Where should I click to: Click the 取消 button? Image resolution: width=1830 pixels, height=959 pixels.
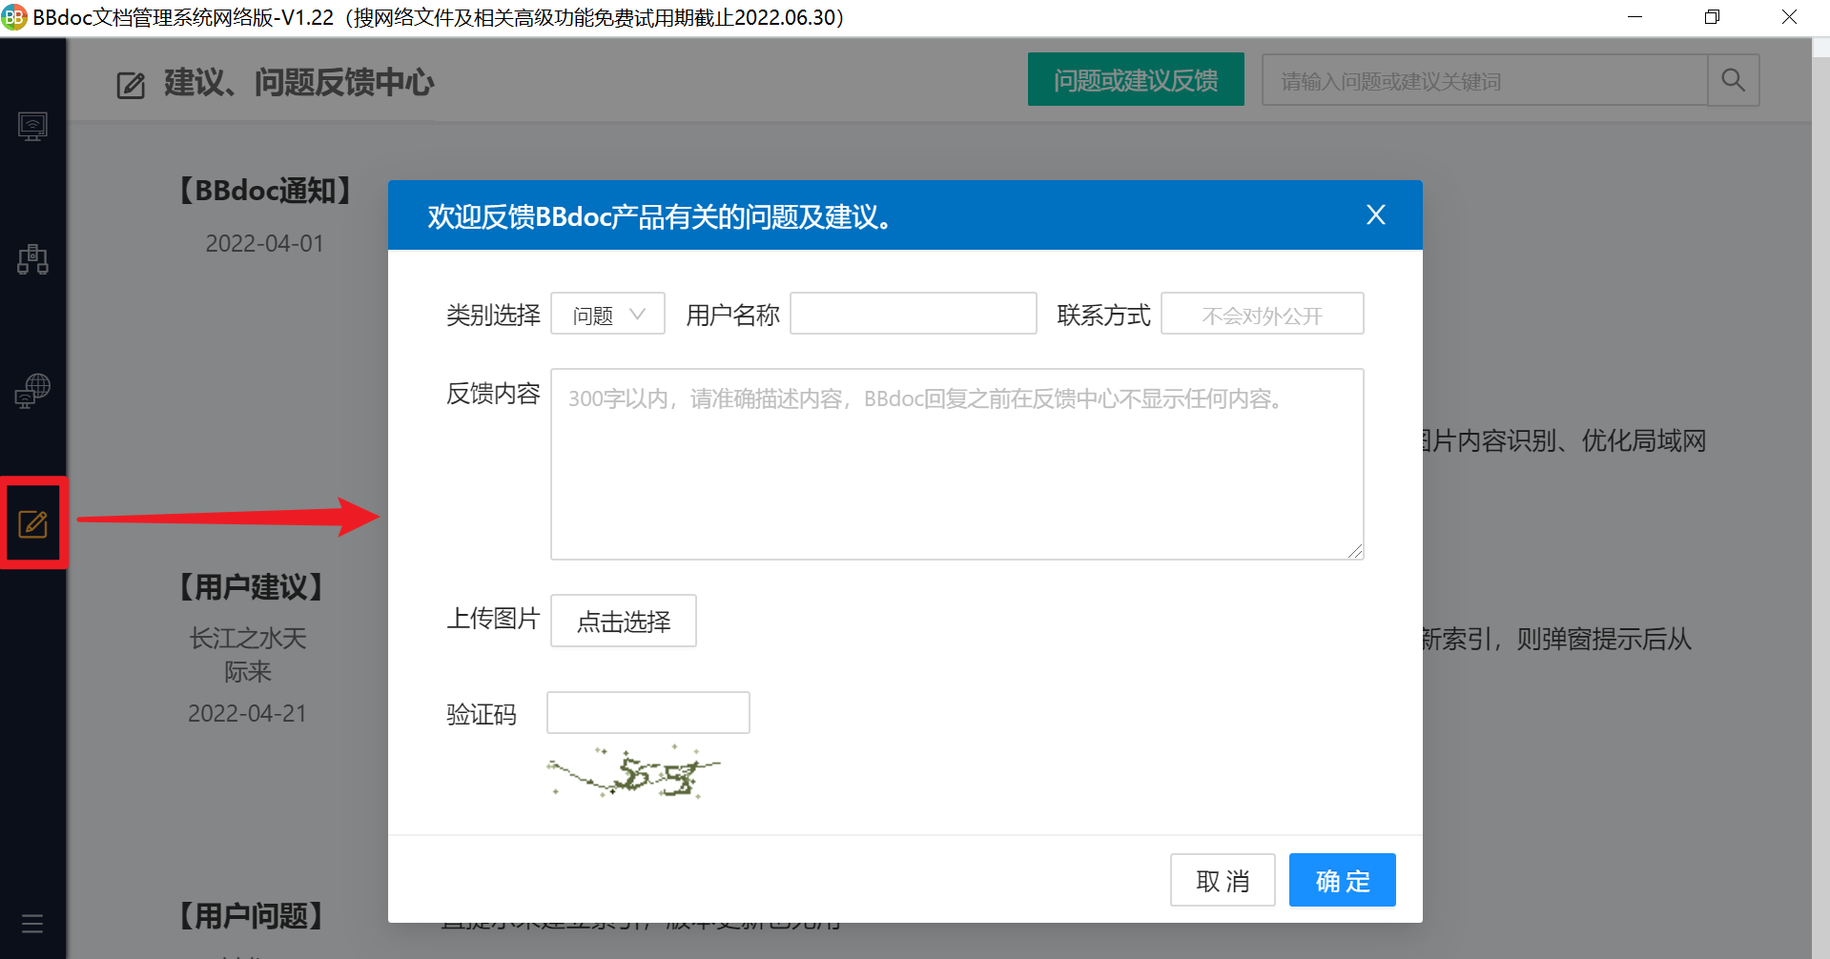(1223, 880)
